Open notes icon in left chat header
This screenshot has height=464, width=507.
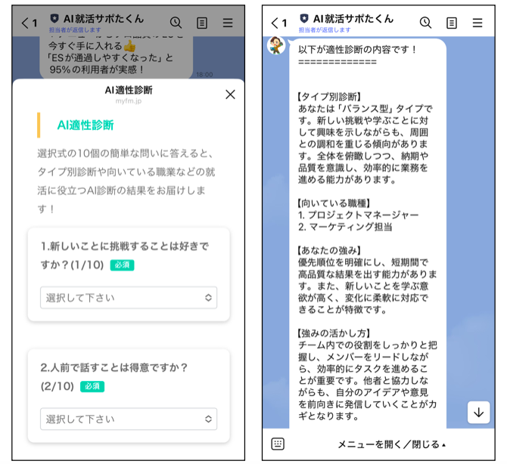pos(202,23)
